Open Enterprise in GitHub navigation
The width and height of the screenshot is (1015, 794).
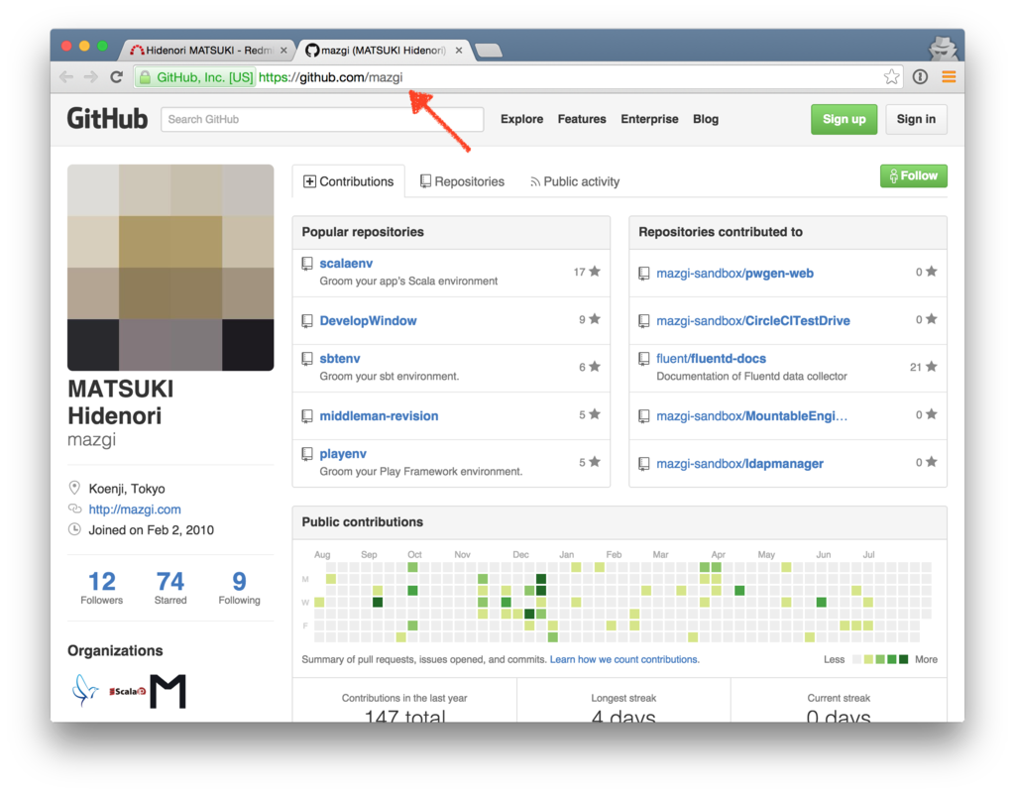pos(649,119)
